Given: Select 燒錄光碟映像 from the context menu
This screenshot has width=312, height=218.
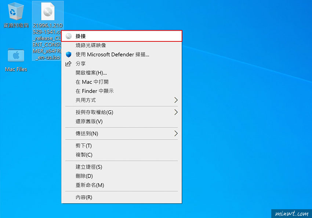Looking at the screenshot, I should 121,45.
